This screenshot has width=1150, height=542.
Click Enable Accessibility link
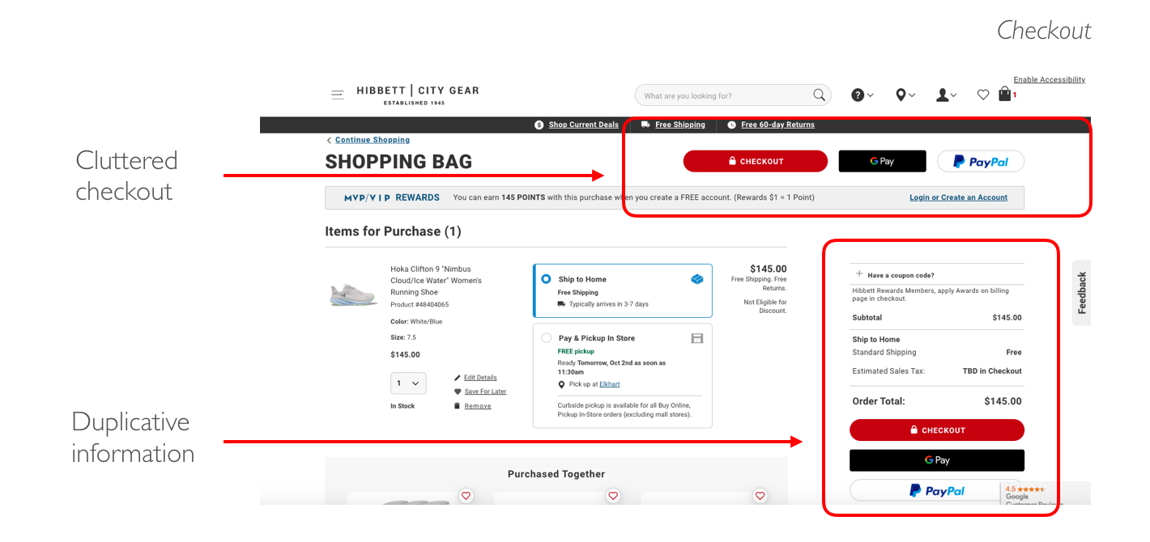click(x=1049, y=79)
